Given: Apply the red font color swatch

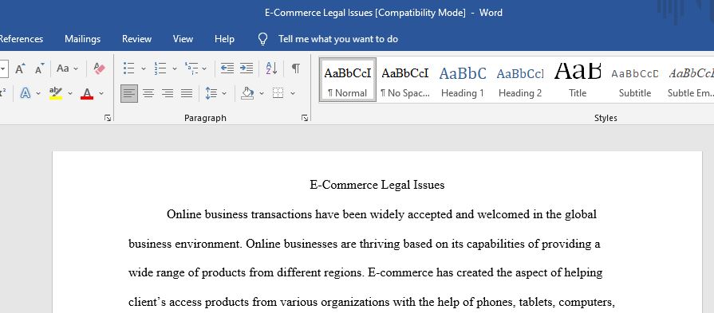Looking at the screenshot, I should click(x=87, y=93).
